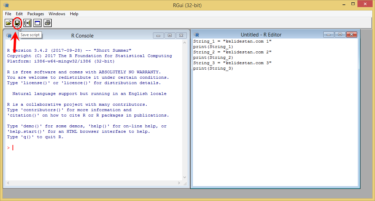Image resolution: width=375 pixels, height=201 pixels.
Task: Click the RGui application logo in main title bar
Action: coord(6,5)
